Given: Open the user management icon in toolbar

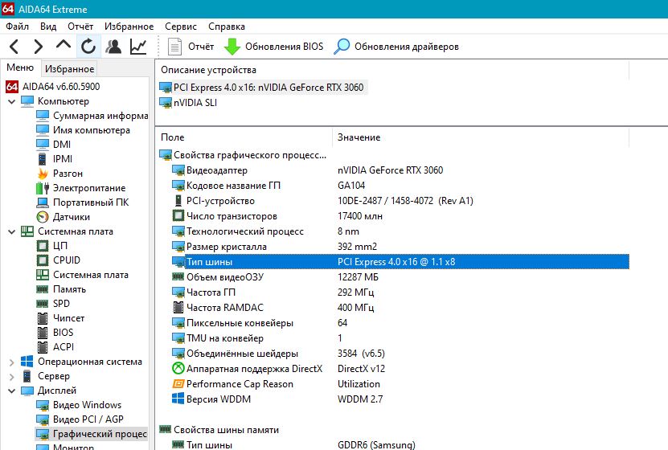Looking at the screenshot, I should point(113,47).
